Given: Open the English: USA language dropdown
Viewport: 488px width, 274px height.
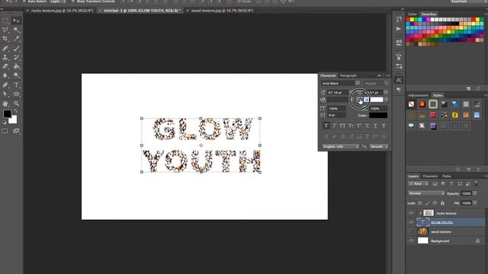Looking at the screenshot, I should pyautogui.click(x=341, y=146).
